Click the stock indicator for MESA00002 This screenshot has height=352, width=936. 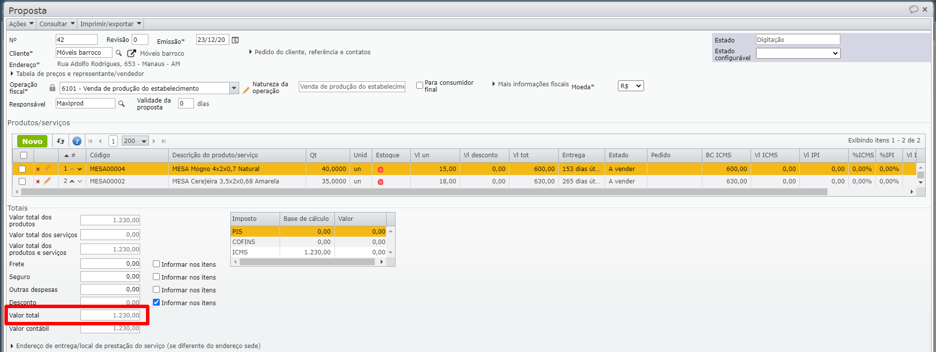(x=380, y=182)
